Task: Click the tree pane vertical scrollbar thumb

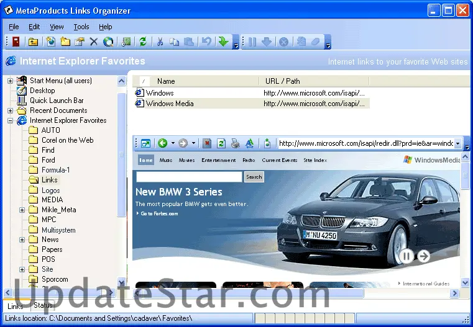Action: coord(122,155)
